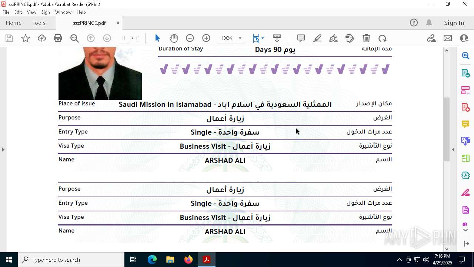
Task: Click the 130% zoom value field
Action: pos(227,38)
